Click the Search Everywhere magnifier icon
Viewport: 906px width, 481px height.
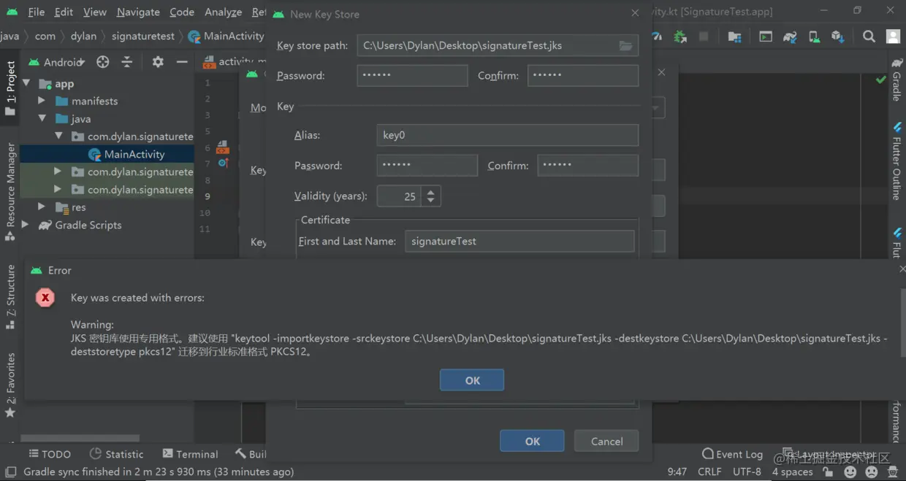click(869, 36)
